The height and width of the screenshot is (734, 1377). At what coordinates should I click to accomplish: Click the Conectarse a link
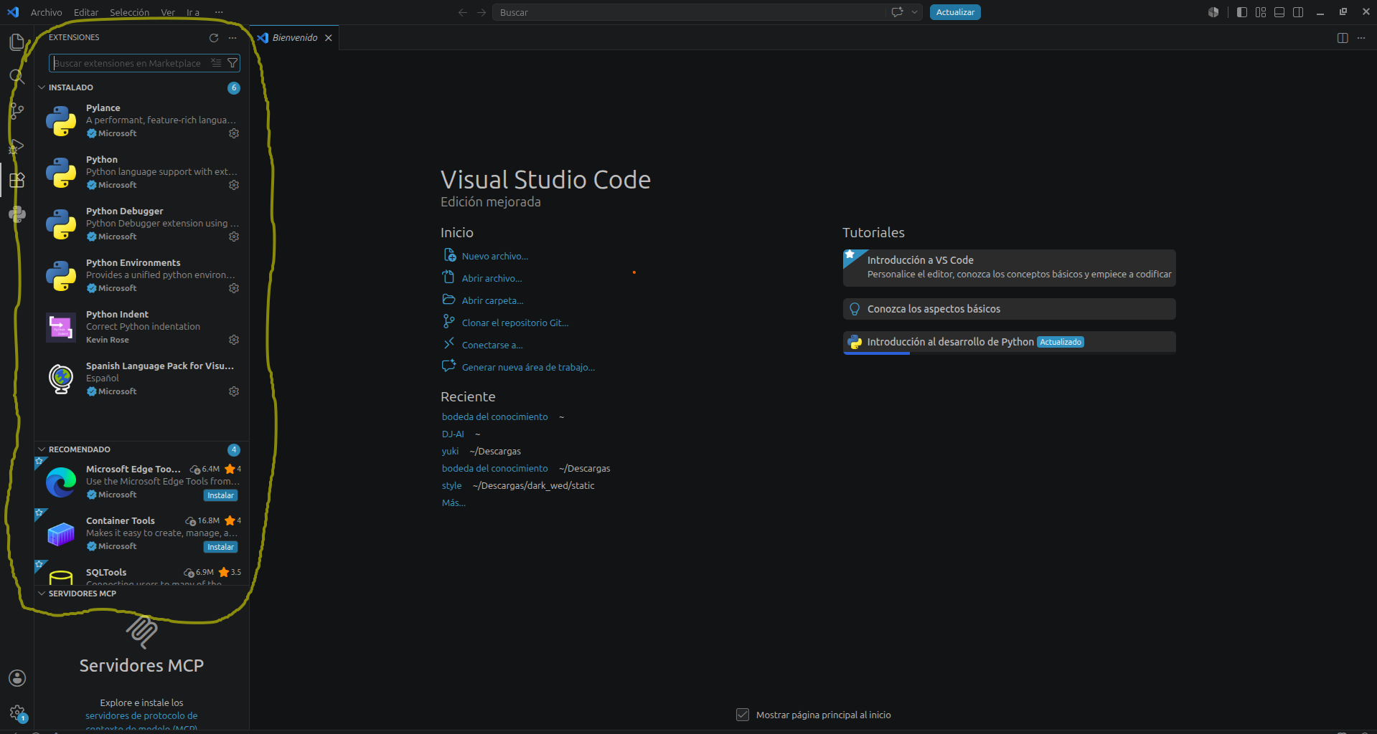[492, 345]
